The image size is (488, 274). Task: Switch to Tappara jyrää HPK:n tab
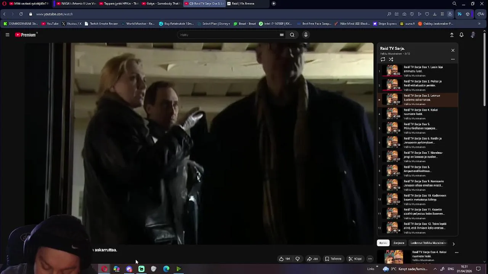119,3
